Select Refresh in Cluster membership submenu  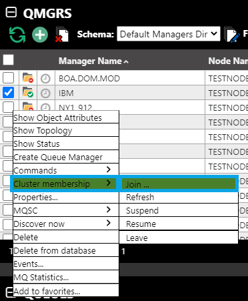[179, 197]
